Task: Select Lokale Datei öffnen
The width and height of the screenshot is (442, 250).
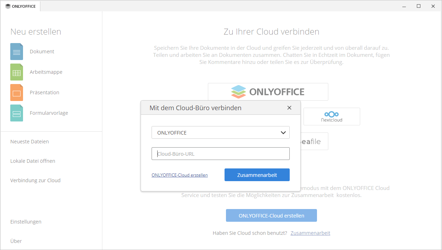Action: coord(33,161)
